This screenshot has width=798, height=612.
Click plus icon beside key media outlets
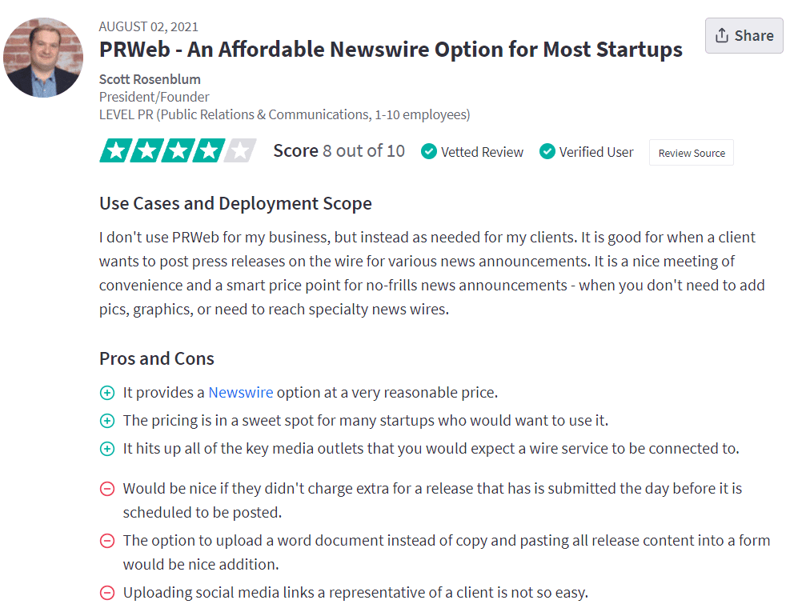point(107,449)
